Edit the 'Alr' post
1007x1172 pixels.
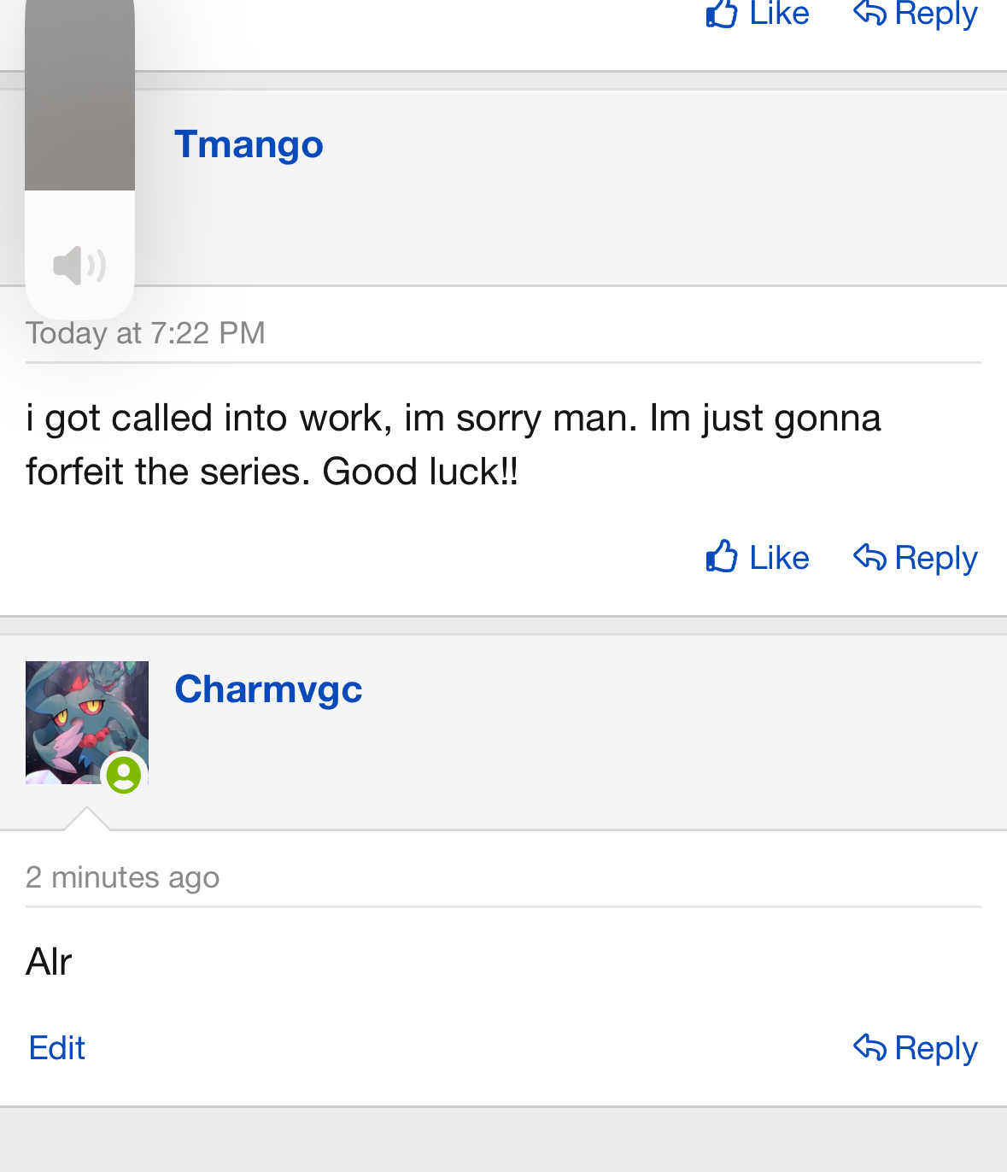tap(56, 1048)
